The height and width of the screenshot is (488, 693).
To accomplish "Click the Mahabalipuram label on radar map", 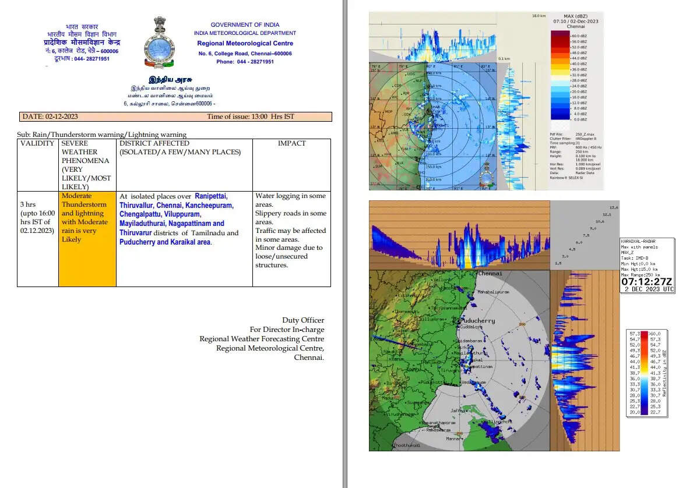I will 494,291.
